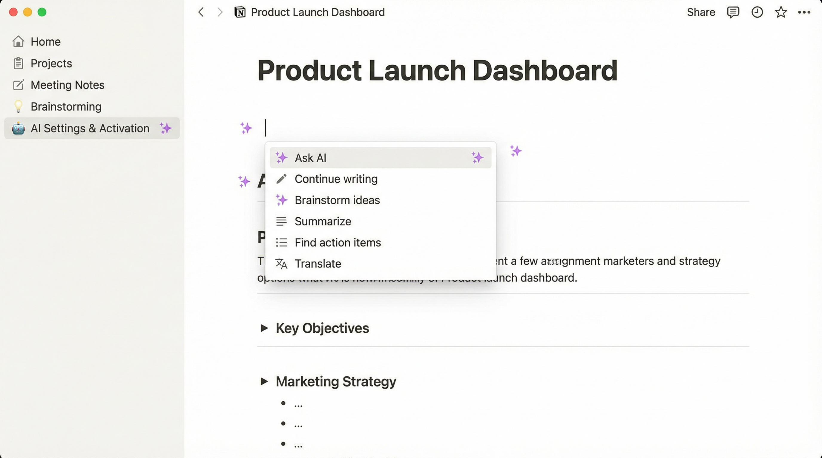Open the more options ellipsis menu
This screenshot has width=822, height=458.
coord(804,12)
